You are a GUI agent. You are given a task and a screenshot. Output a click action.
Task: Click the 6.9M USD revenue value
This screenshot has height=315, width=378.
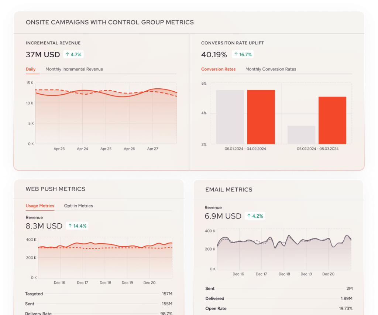223,216
